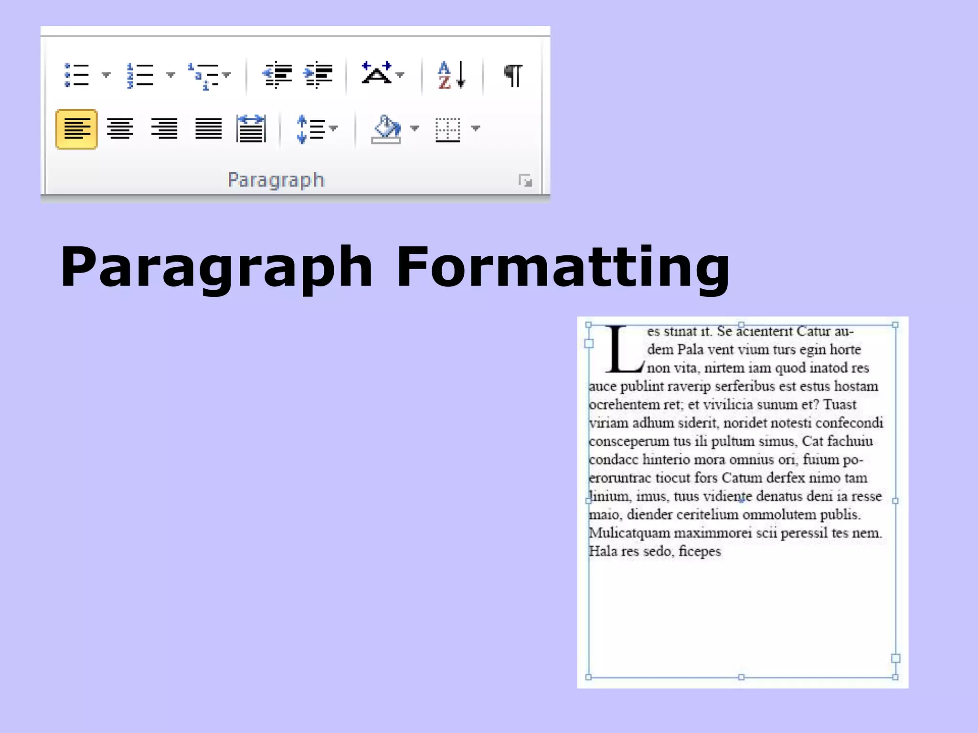Toggle Justify alignment
Screen dimensions: 978x733
click(x=208, y=129)
